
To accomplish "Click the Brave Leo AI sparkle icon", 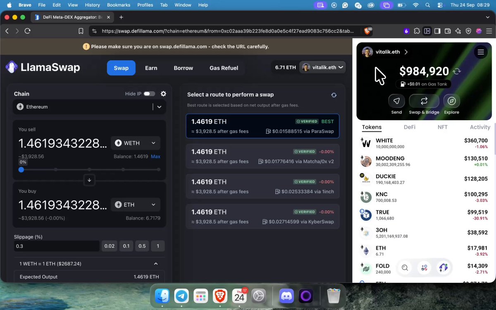I will click(458, 31).
